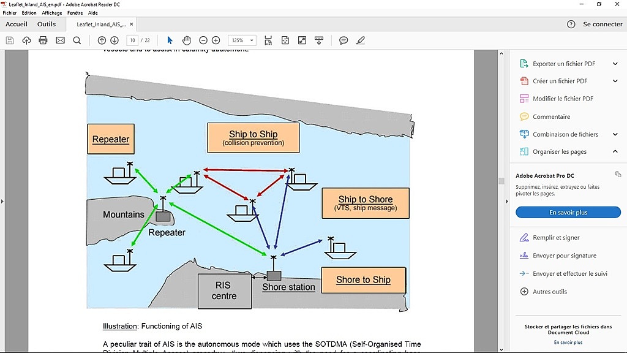Click the Remplir et signer icon
Screen dimensions: 627x353
(x=524, y=237)
